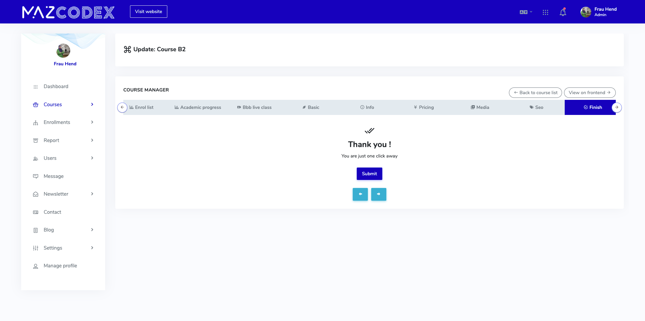Image resolution: width=645 pixels, height=321 pixels.
Task: Open the notifications bell
Action: tap(563, 12)
